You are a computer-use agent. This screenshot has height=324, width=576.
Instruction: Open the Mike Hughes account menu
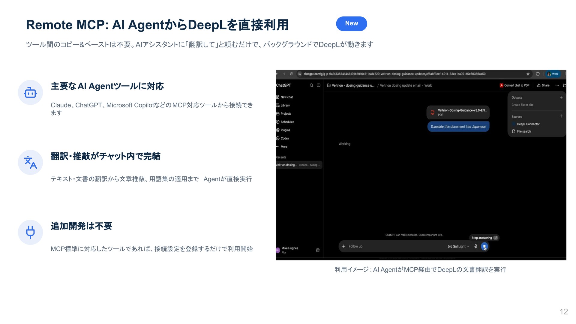tap(287, 250)
